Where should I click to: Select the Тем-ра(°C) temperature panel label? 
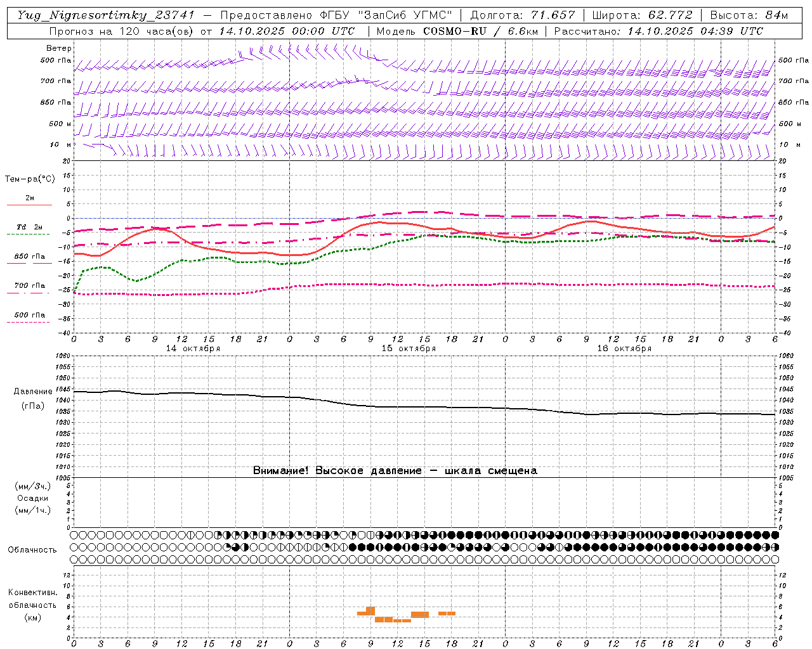(x=30, y=179)
